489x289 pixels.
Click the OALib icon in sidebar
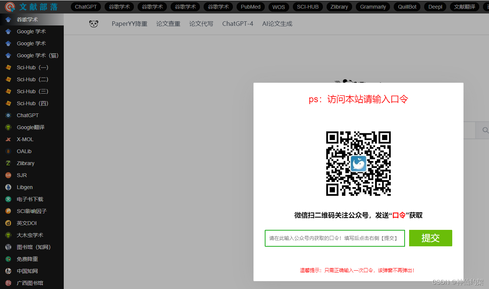[x=8, y=151]
